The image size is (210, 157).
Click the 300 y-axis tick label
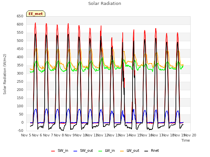pos(20,74)
